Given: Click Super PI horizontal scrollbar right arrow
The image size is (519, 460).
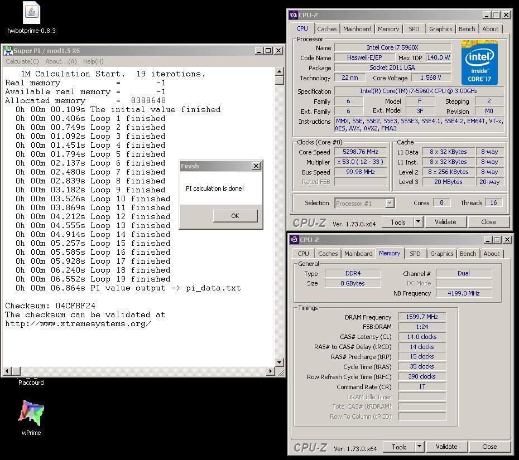Looking at the screenshot, I should coord(271,371).
